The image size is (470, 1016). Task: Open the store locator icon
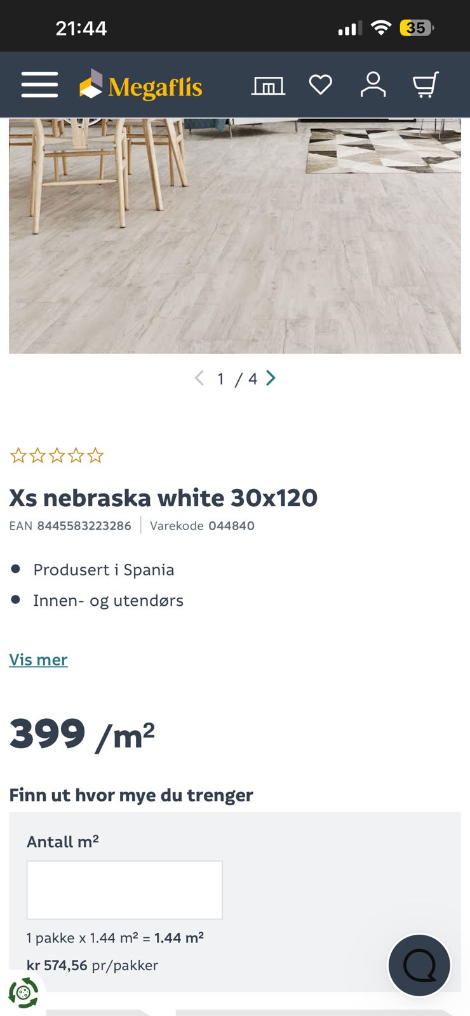(268, 85)
